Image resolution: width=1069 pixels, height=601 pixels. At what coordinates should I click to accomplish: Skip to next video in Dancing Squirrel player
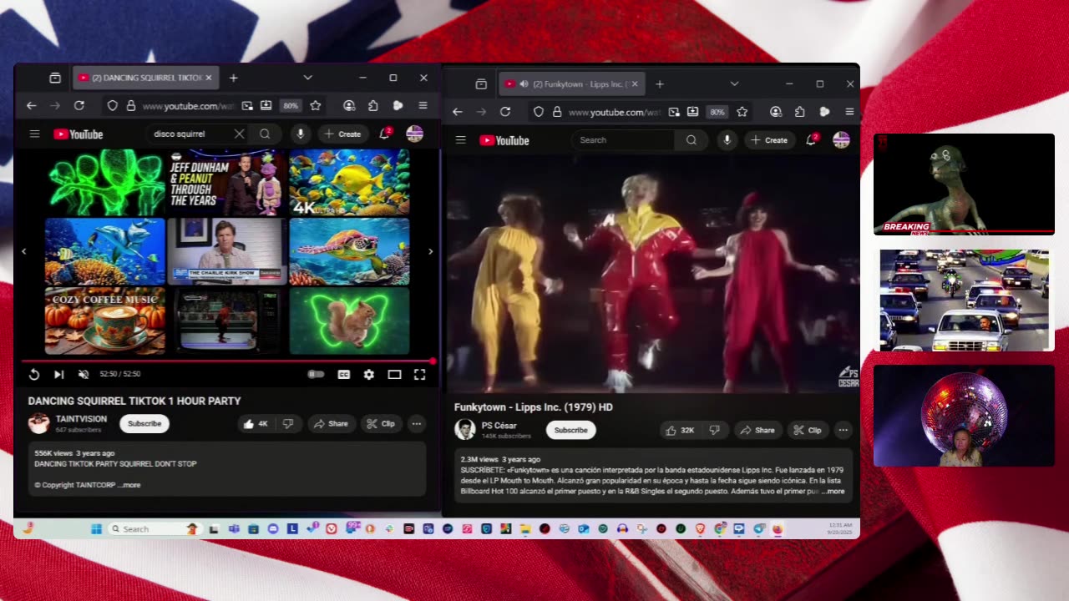tap(58, 375)
